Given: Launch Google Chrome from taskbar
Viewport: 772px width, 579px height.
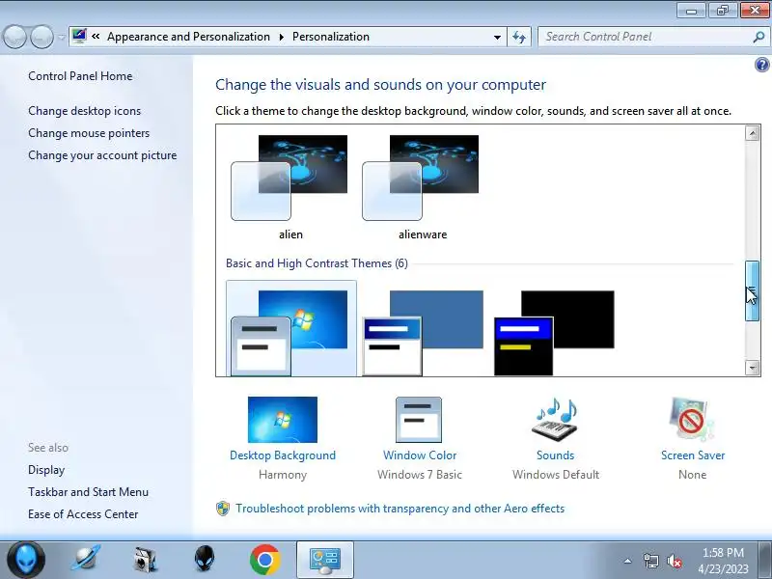Looking at the screenshot, I should pyautogui.click(x=264, y=560).
